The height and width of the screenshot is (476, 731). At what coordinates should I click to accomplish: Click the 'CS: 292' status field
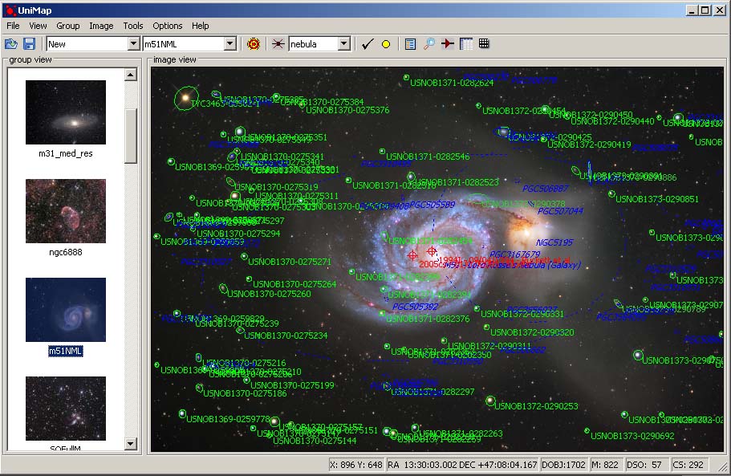(688, 465)
